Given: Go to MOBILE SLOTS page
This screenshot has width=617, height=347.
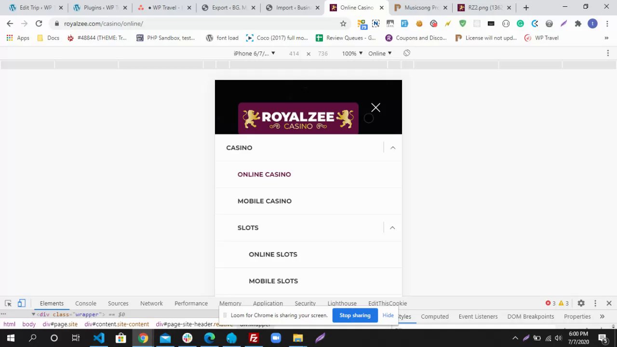Looking at the screenshot, I should [x=273, y=281].
